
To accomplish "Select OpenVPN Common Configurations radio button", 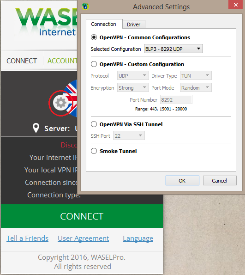I will (x=94, y=37).
